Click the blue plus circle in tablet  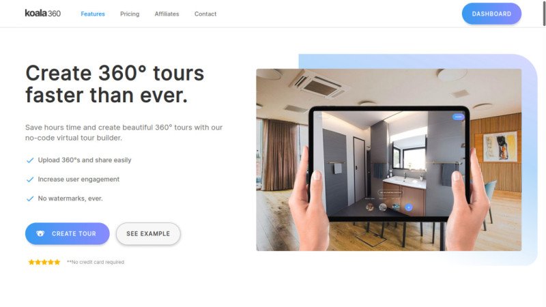pos(409,207)
